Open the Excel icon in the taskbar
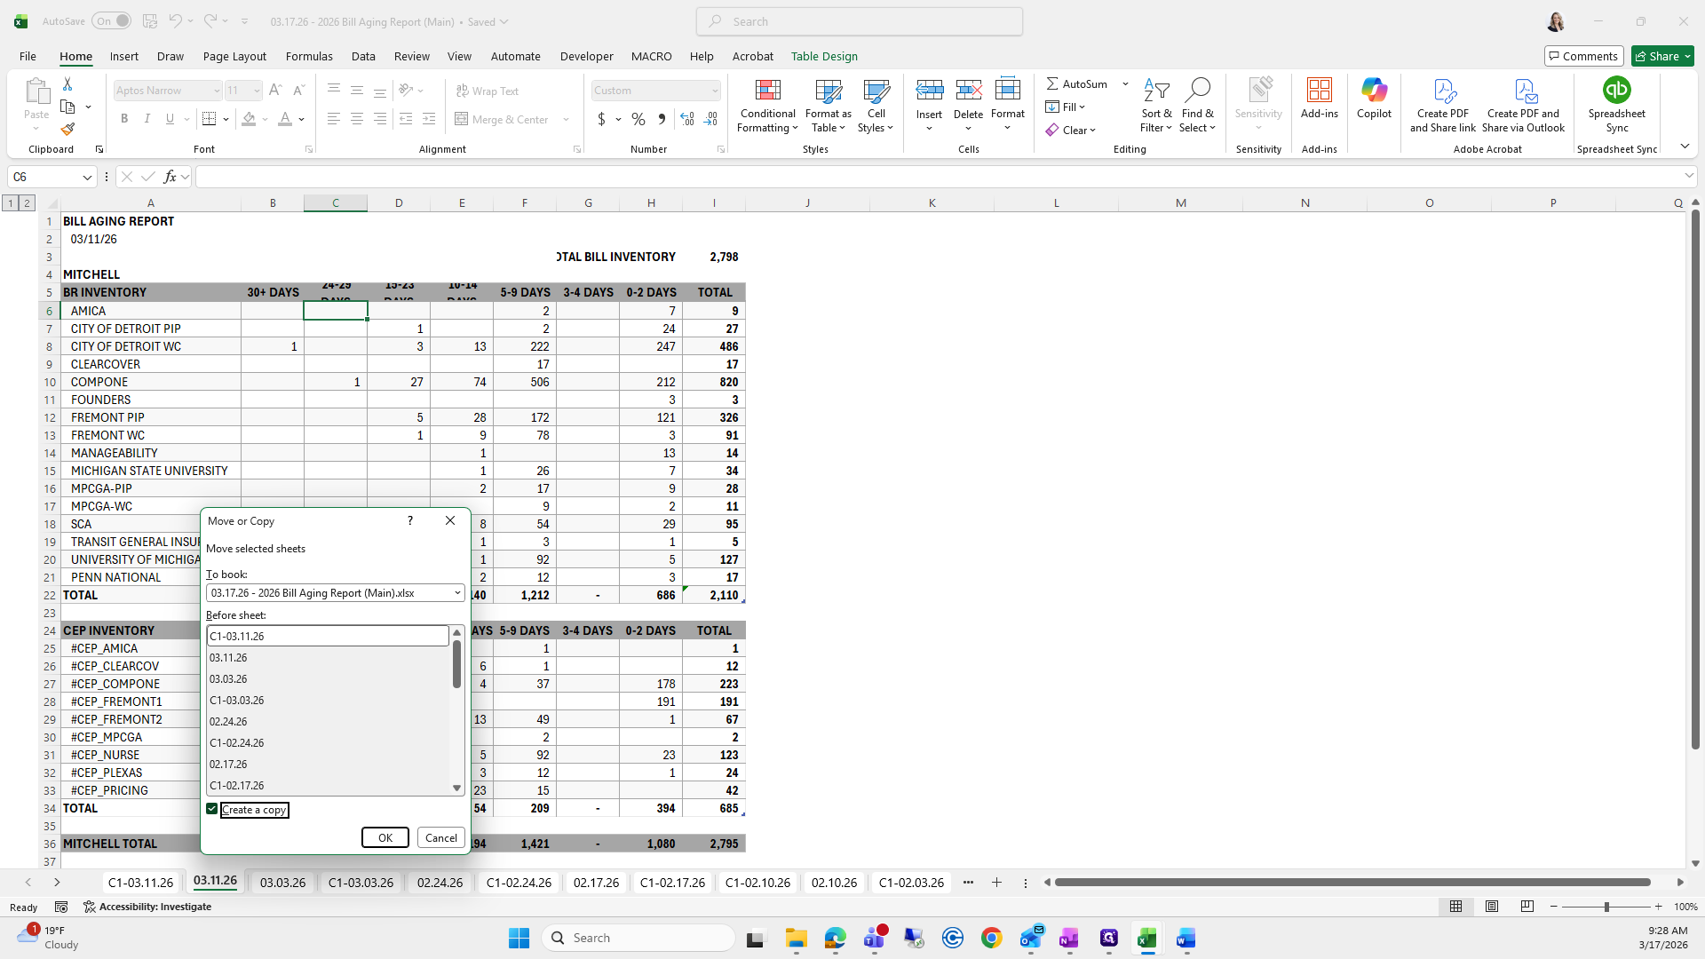Viewport: 1705px width, 959px height. pos(1146,938)
